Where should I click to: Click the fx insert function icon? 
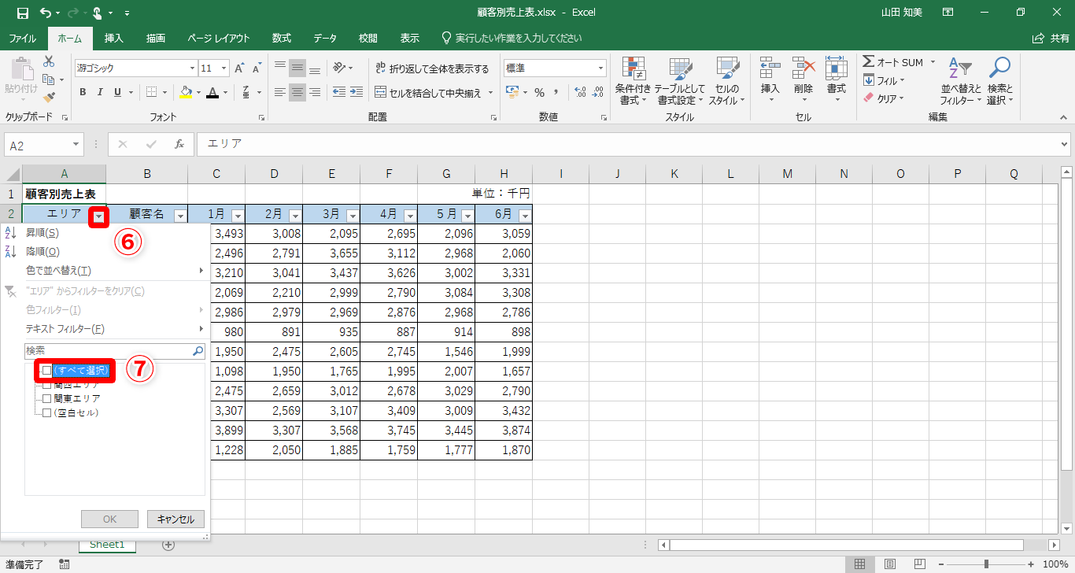coord(179,144)
